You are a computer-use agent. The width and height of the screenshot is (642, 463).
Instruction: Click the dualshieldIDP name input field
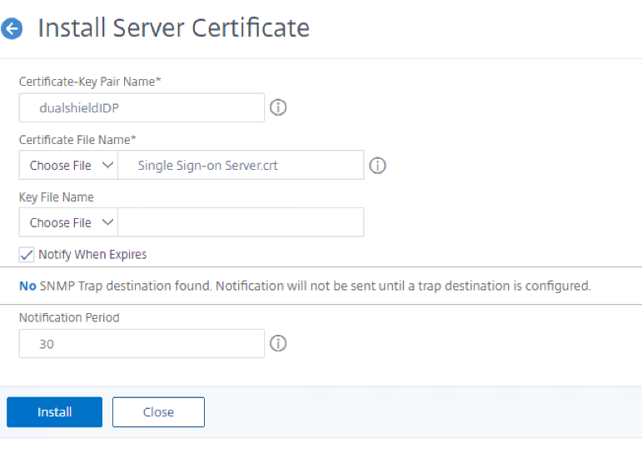(x=142, y=107)
